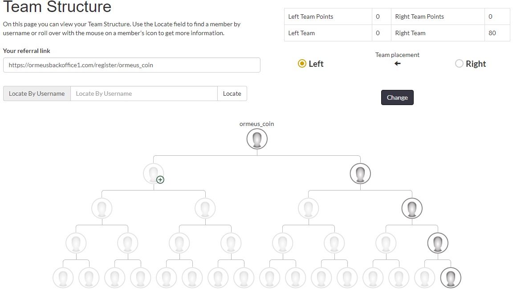Click the leftmost avatar in the bottom row

[63, 278]
